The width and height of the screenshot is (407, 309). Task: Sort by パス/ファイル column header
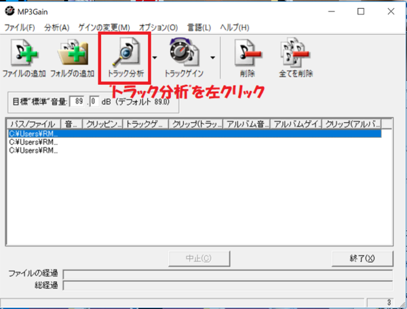point(34,124)
